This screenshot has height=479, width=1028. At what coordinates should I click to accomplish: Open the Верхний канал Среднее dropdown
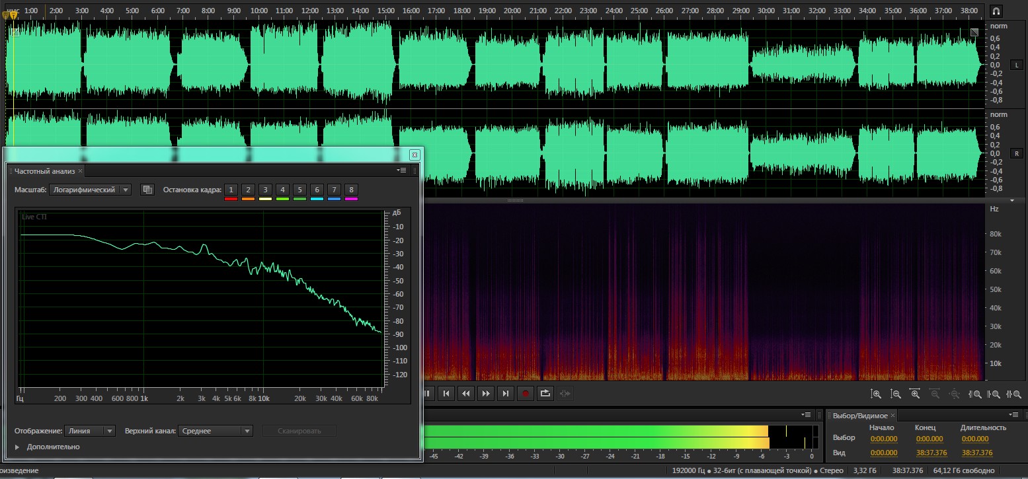point(216,431)
